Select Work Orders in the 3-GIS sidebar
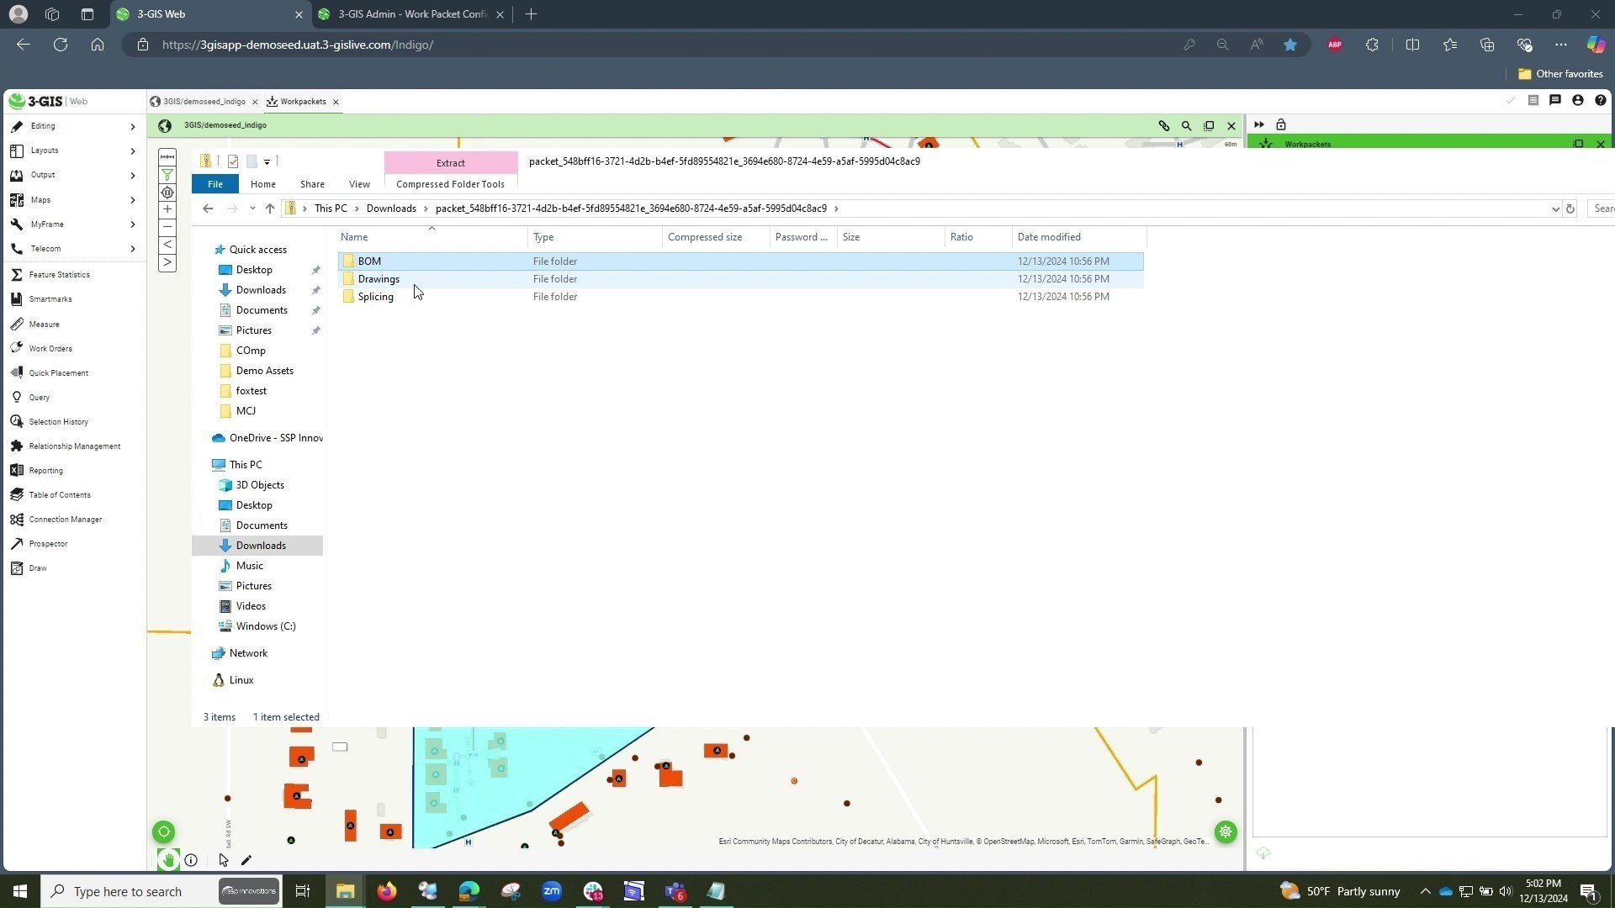 click(x=50, y=348)
